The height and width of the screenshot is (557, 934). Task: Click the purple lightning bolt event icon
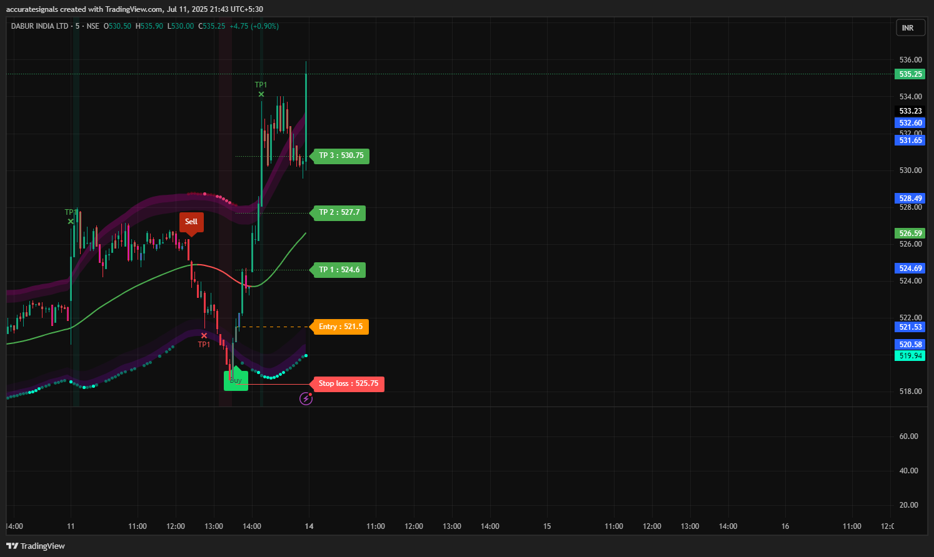[x=306, y=398]
